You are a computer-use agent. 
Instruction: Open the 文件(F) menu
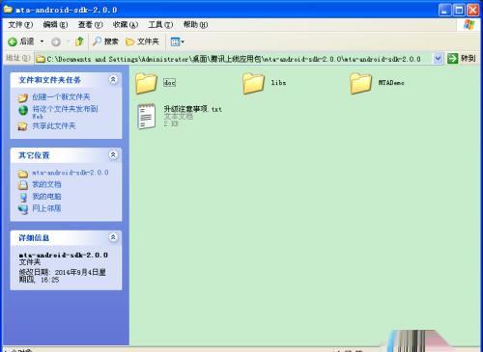tap(20, 25)
